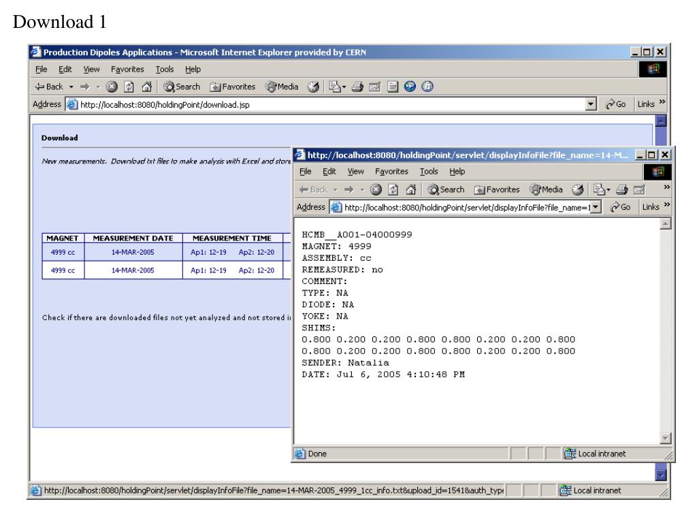Click scroll down arrow of Production Dipoles page
The height and width of the screenshot is (523, 697).
(x=661, y=475)
